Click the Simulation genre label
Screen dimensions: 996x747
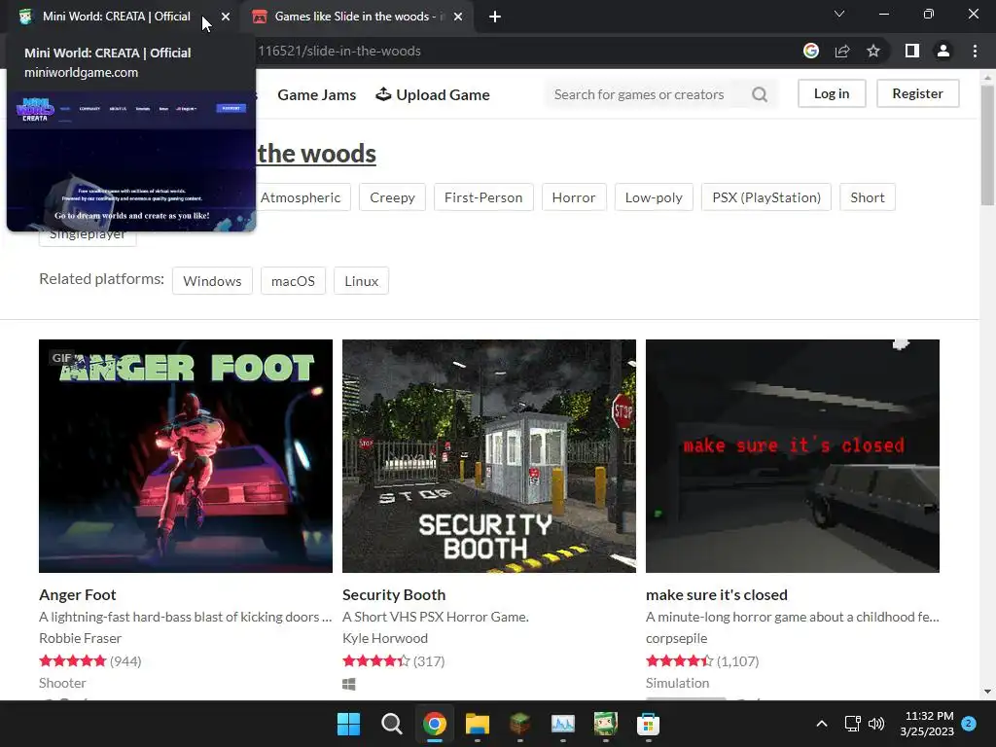[677, 683]
